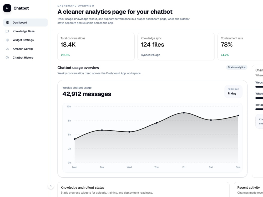Click the Static analytics badge
This screenshot has width=263, height=197.
236,67
